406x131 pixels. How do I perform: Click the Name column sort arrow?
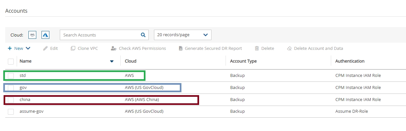click(x=112, y=61)
